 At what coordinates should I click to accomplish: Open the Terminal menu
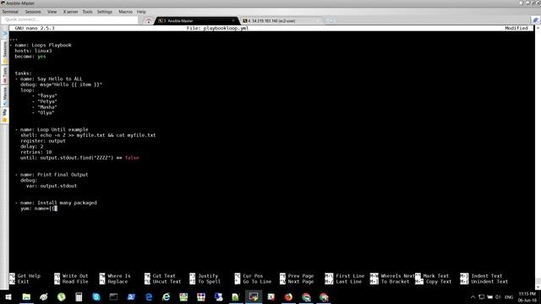coord(10,12)
